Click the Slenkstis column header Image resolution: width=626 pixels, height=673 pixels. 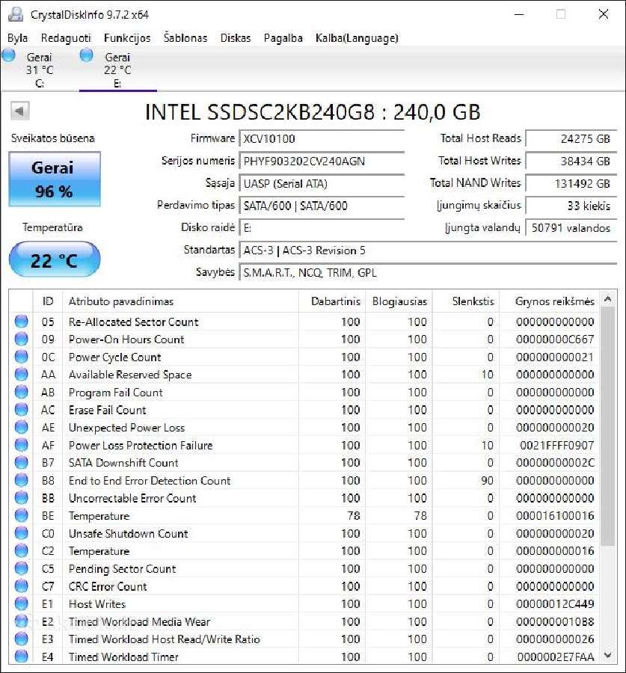pos(465,301)
